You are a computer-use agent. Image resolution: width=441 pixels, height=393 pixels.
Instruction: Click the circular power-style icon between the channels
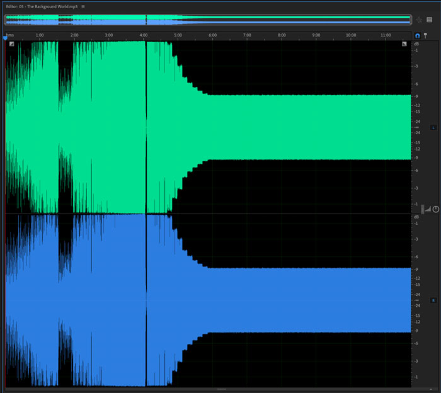[x=436, y=209]
